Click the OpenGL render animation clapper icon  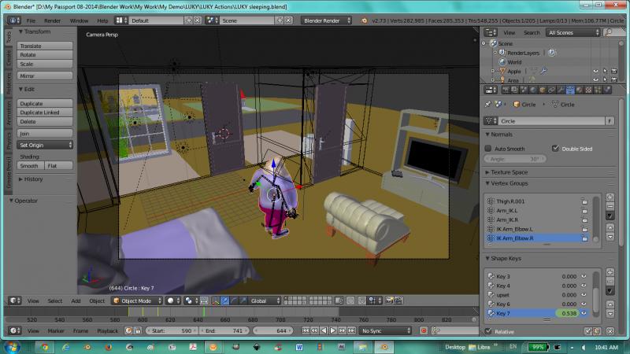[398, 301]
